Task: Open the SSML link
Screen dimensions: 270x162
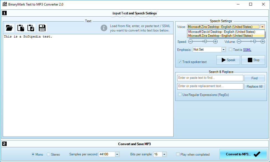Action: coord(247,50)
